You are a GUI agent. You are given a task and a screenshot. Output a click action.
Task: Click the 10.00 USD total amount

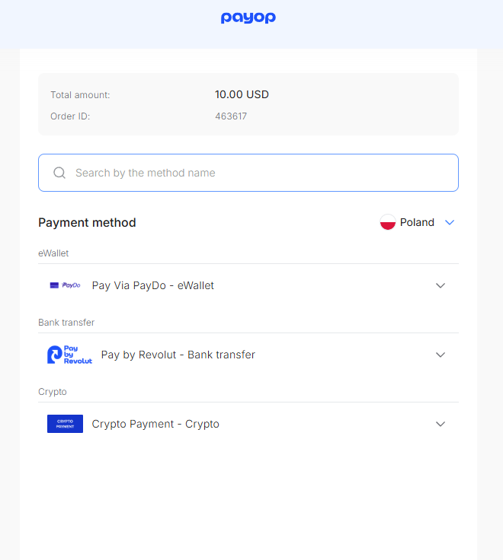(242, 94)
